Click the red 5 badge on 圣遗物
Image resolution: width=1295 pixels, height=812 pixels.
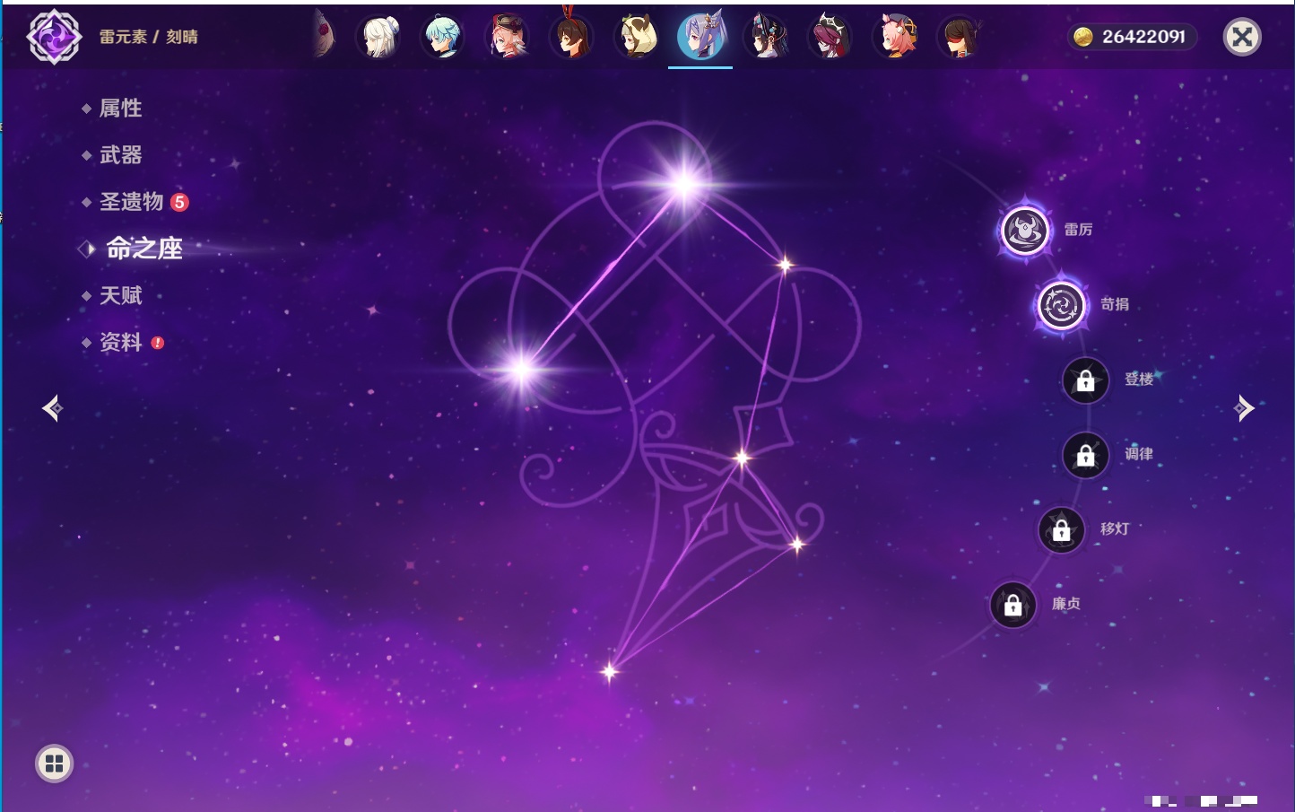(179, 202)
